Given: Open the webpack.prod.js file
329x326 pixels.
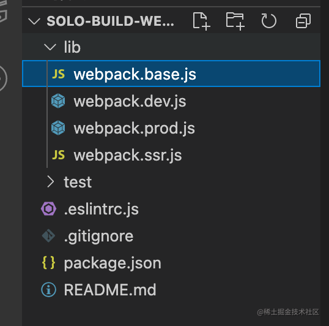Looking at the screenshot, I should click(x=135, y=128).
